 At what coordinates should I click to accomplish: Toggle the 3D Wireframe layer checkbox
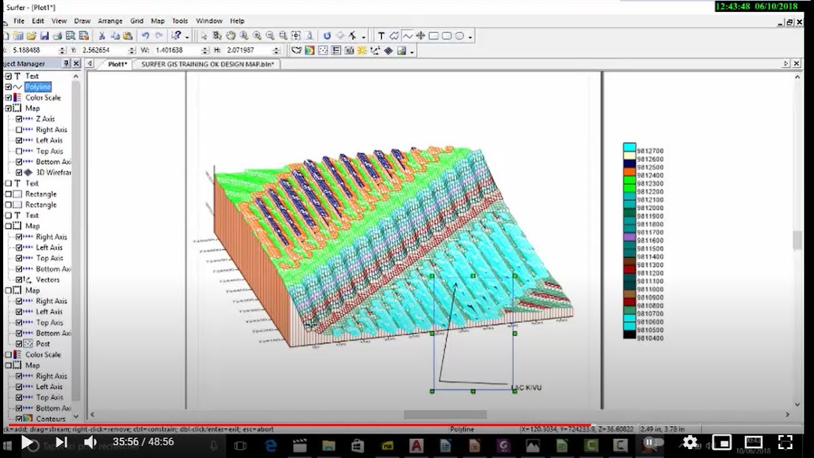[x=19, y=172]
